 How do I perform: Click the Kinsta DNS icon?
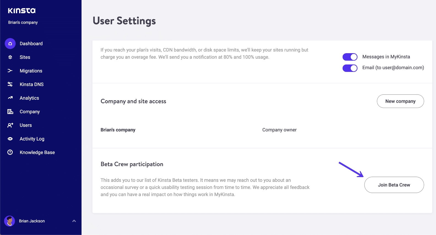click(x=10, y=84)
